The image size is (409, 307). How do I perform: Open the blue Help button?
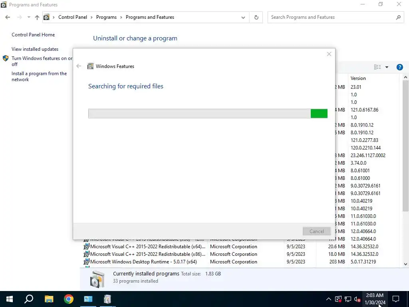pos(399,67)
